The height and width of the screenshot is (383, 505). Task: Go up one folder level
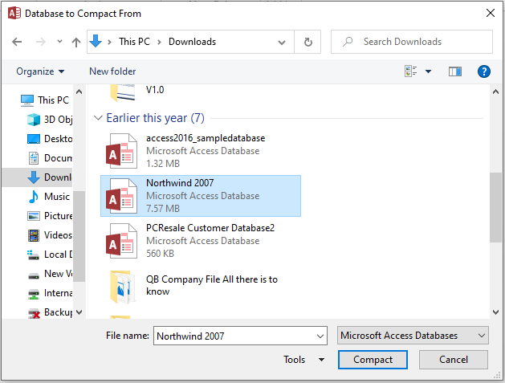76,42
